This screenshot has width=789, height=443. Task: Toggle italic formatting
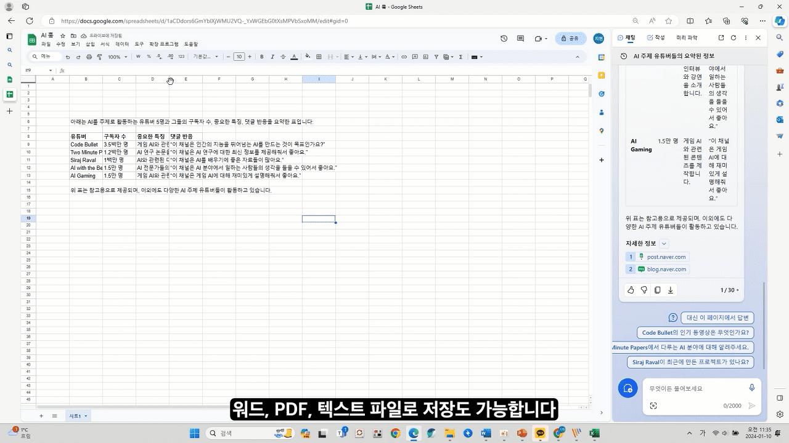click(x=272, y=57)
